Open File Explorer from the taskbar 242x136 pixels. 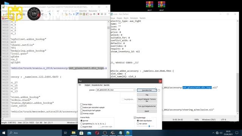[x=73, y=133]
